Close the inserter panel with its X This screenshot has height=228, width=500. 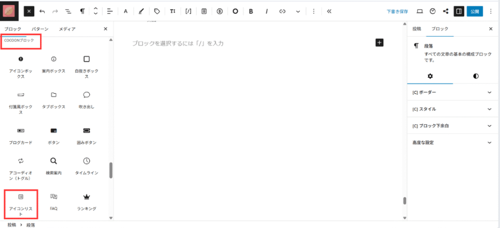pos(105,29)
